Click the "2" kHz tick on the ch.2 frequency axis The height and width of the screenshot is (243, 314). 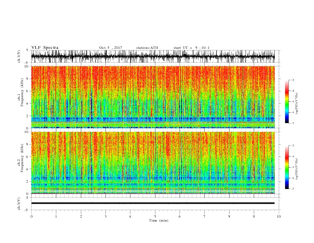[x=28, y=181]
